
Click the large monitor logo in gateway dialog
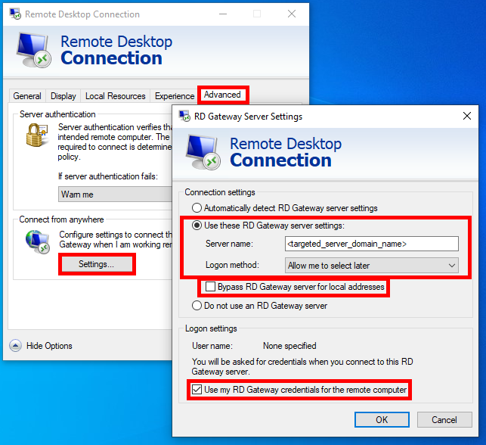[x=204, y=152]
